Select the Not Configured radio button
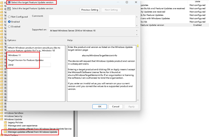Screen dimensions: 209x137 coord(9,16)
